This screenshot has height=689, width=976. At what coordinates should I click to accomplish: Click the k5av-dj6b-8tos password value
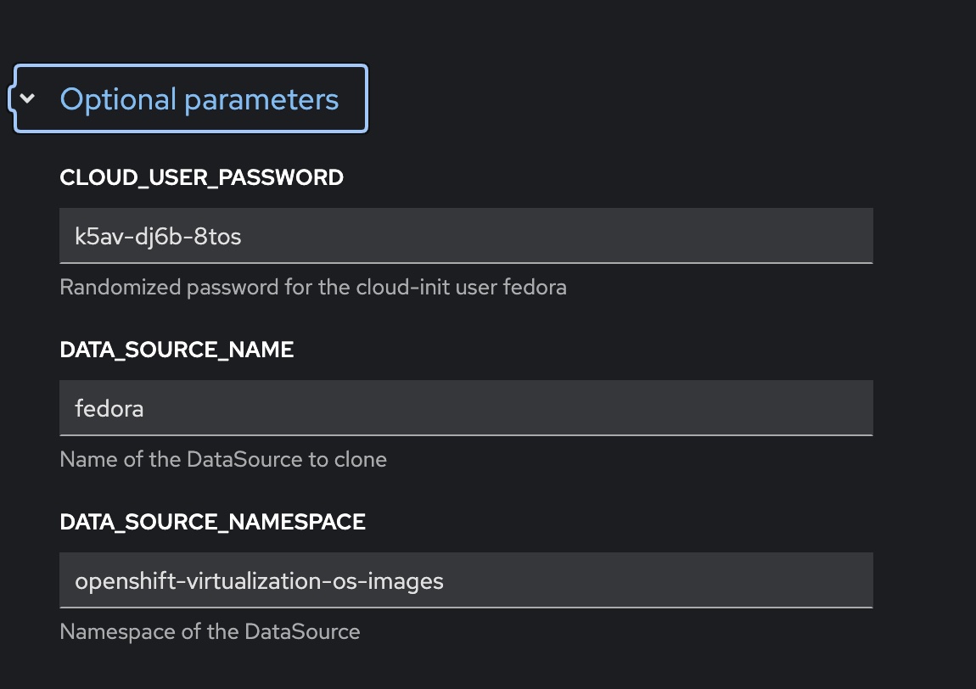158,236
